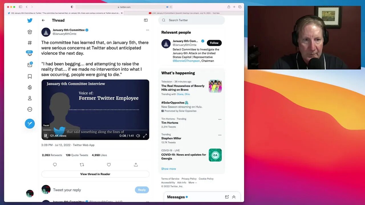Compose a new tweet with blue button
The image size is (365, 205).
coord(30,124)
